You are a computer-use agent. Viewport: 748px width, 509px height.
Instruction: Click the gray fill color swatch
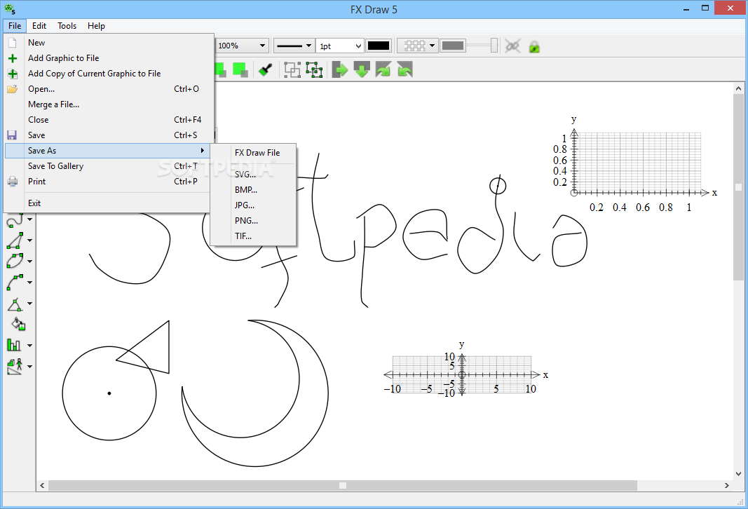click(x=453, y=46)
